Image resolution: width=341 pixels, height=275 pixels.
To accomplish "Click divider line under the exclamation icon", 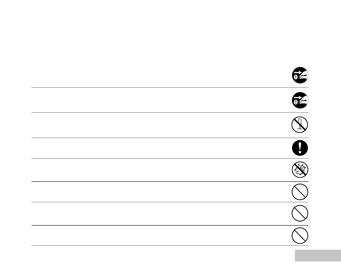I will pyautogui.click(x=170, y=158).
